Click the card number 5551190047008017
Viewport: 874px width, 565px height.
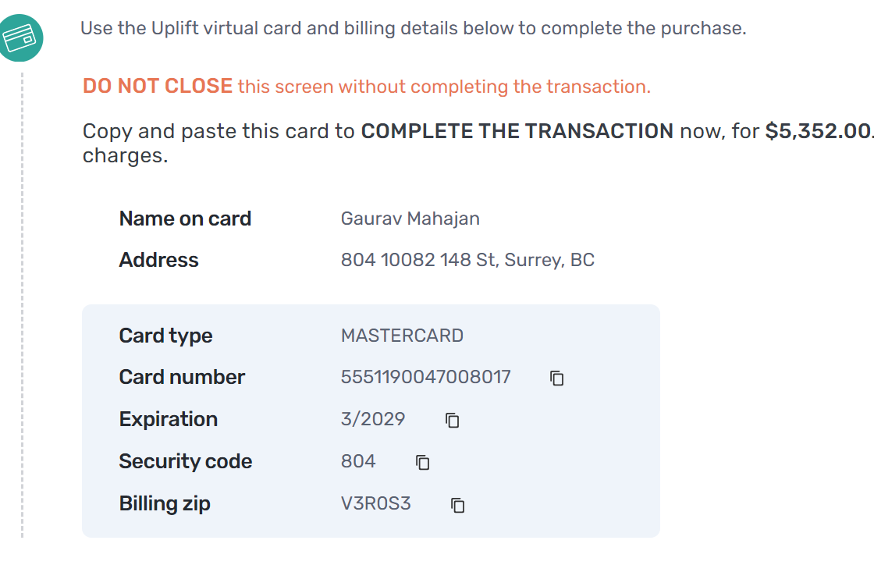(x=425, y=377)
